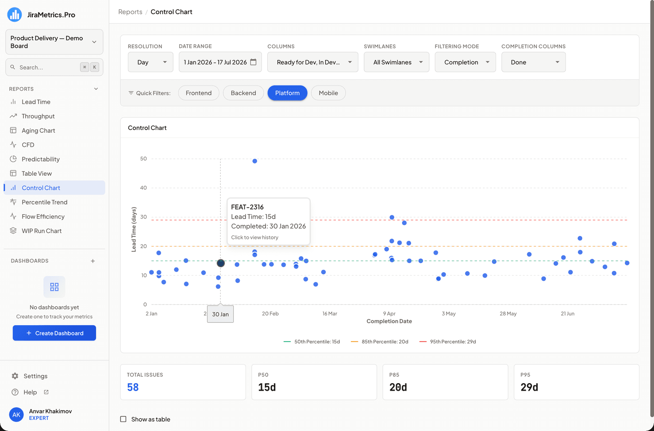Click the empty dashboards grid icon
654x431 pixels.
coord(54,287)
